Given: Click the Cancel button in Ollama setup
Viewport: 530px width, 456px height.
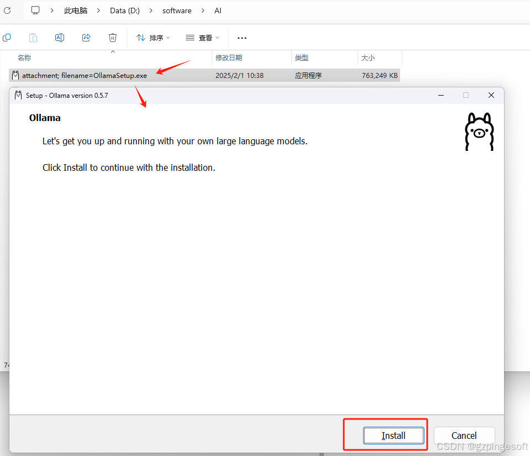Looking at the screenshot, I should click(464, 436).
